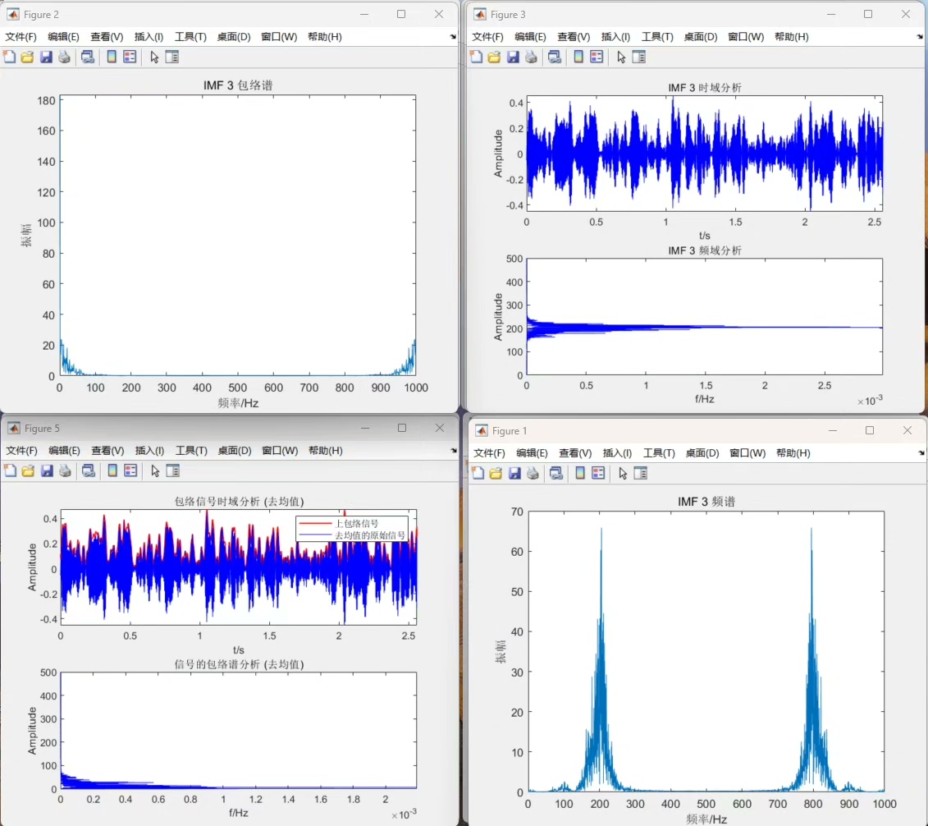Insert a colorbar in Figure 1
The image size is (928, 826).
point(578,473)
